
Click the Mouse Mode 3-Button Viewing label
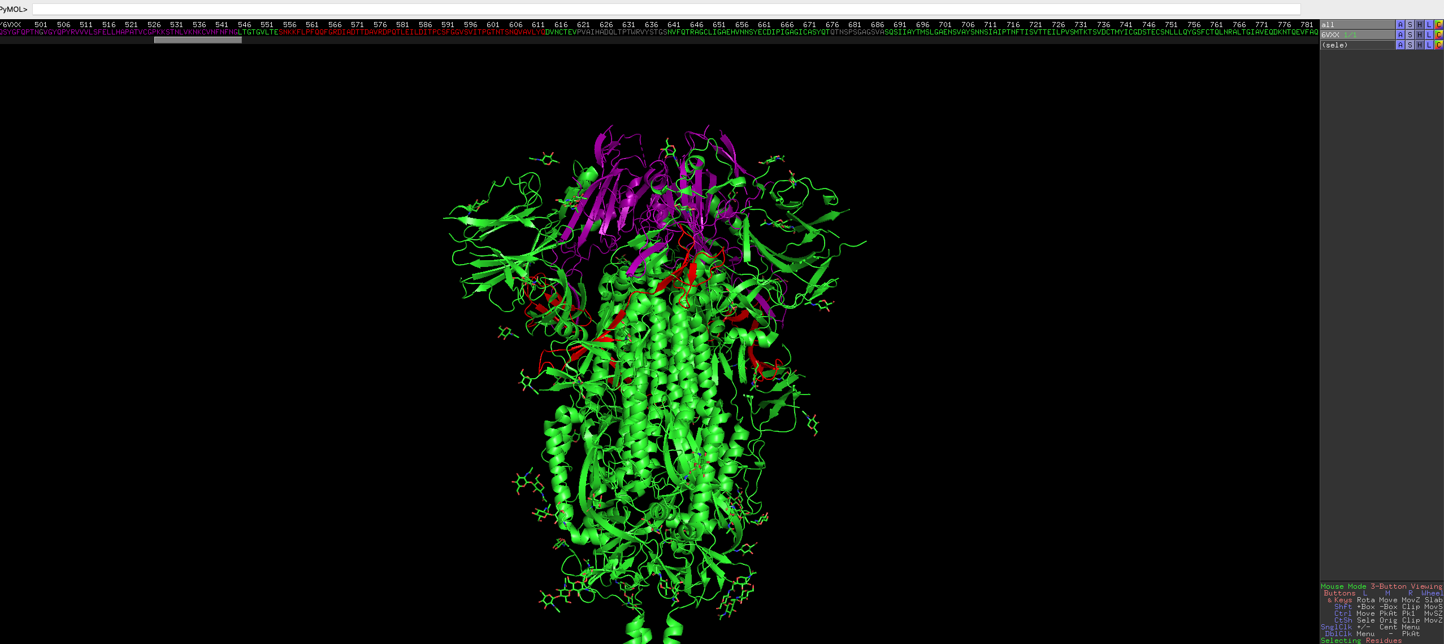click(x=1381, y=586)
